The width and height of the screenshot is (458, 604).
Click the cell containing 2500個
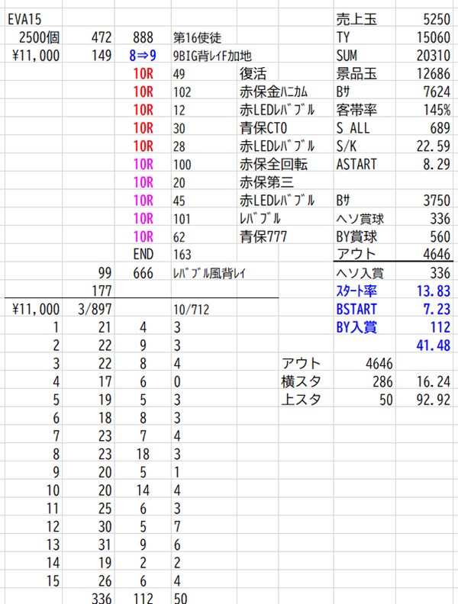[x=36, y=37]
